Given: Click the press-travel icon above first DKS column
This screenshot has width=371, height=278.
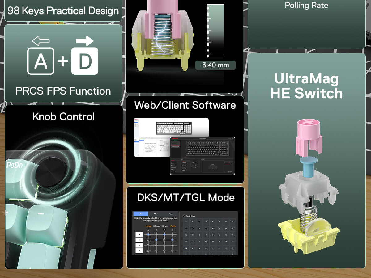Looking at the screenshot, I should (148, 230).
